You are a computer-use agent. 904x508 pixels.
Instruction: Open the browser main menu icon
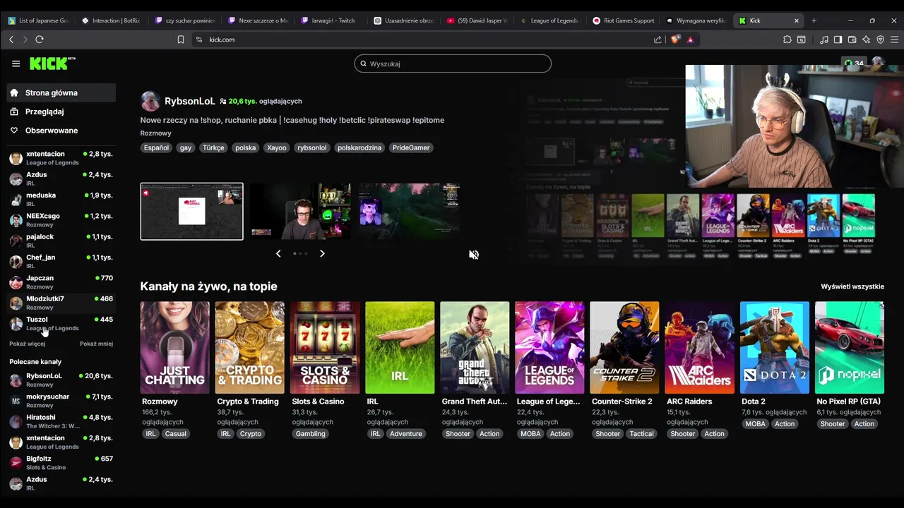894,40
